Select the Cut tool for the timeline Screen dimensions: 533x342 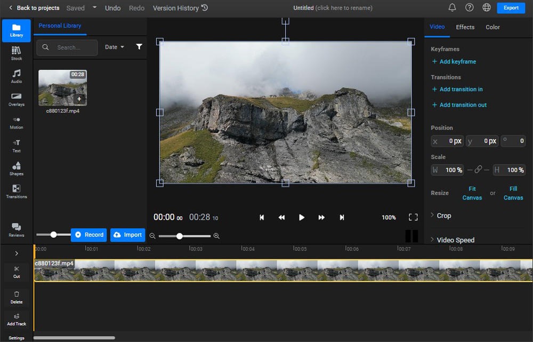pyautogui.click(x=16, y=273)
